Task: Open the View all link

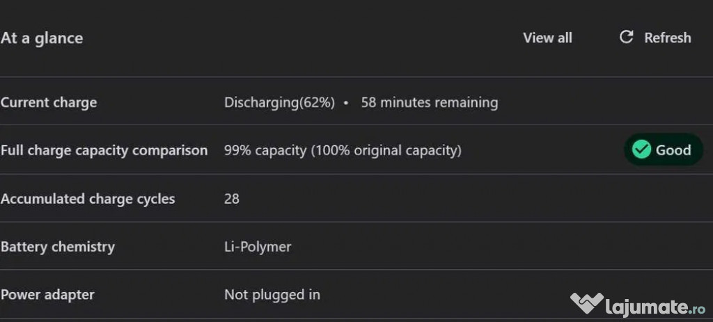Action: (x=547, y=38)
